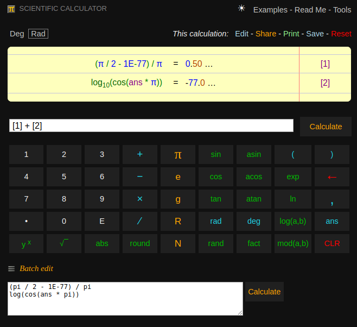Tap the sin function key
Image resolution: width=357 pixels, height=327 pixels.
coord(215,154)
